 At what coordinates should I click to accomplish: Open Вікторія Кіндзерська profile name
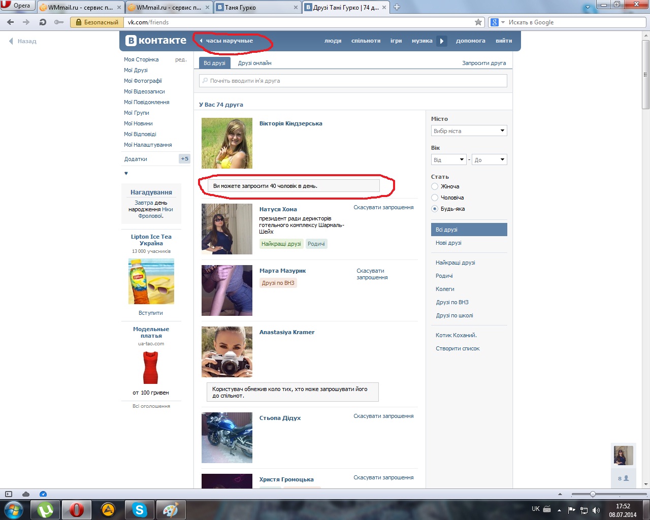click(290, 123)
